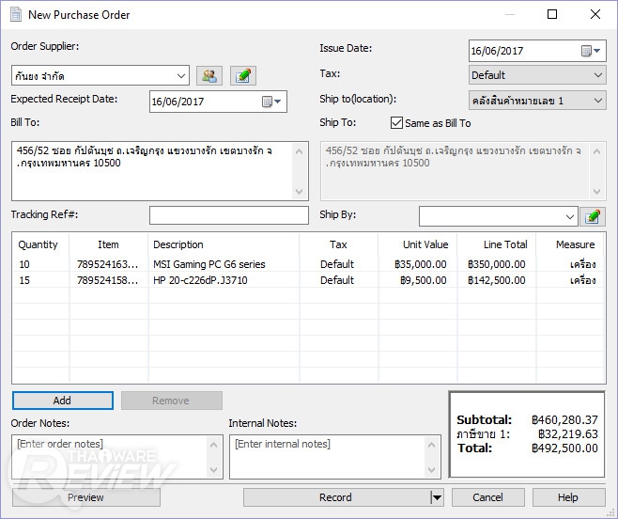This screenshot has height=519, width=618.
Task: Click the Item column header
Action: tap(108, 244)
